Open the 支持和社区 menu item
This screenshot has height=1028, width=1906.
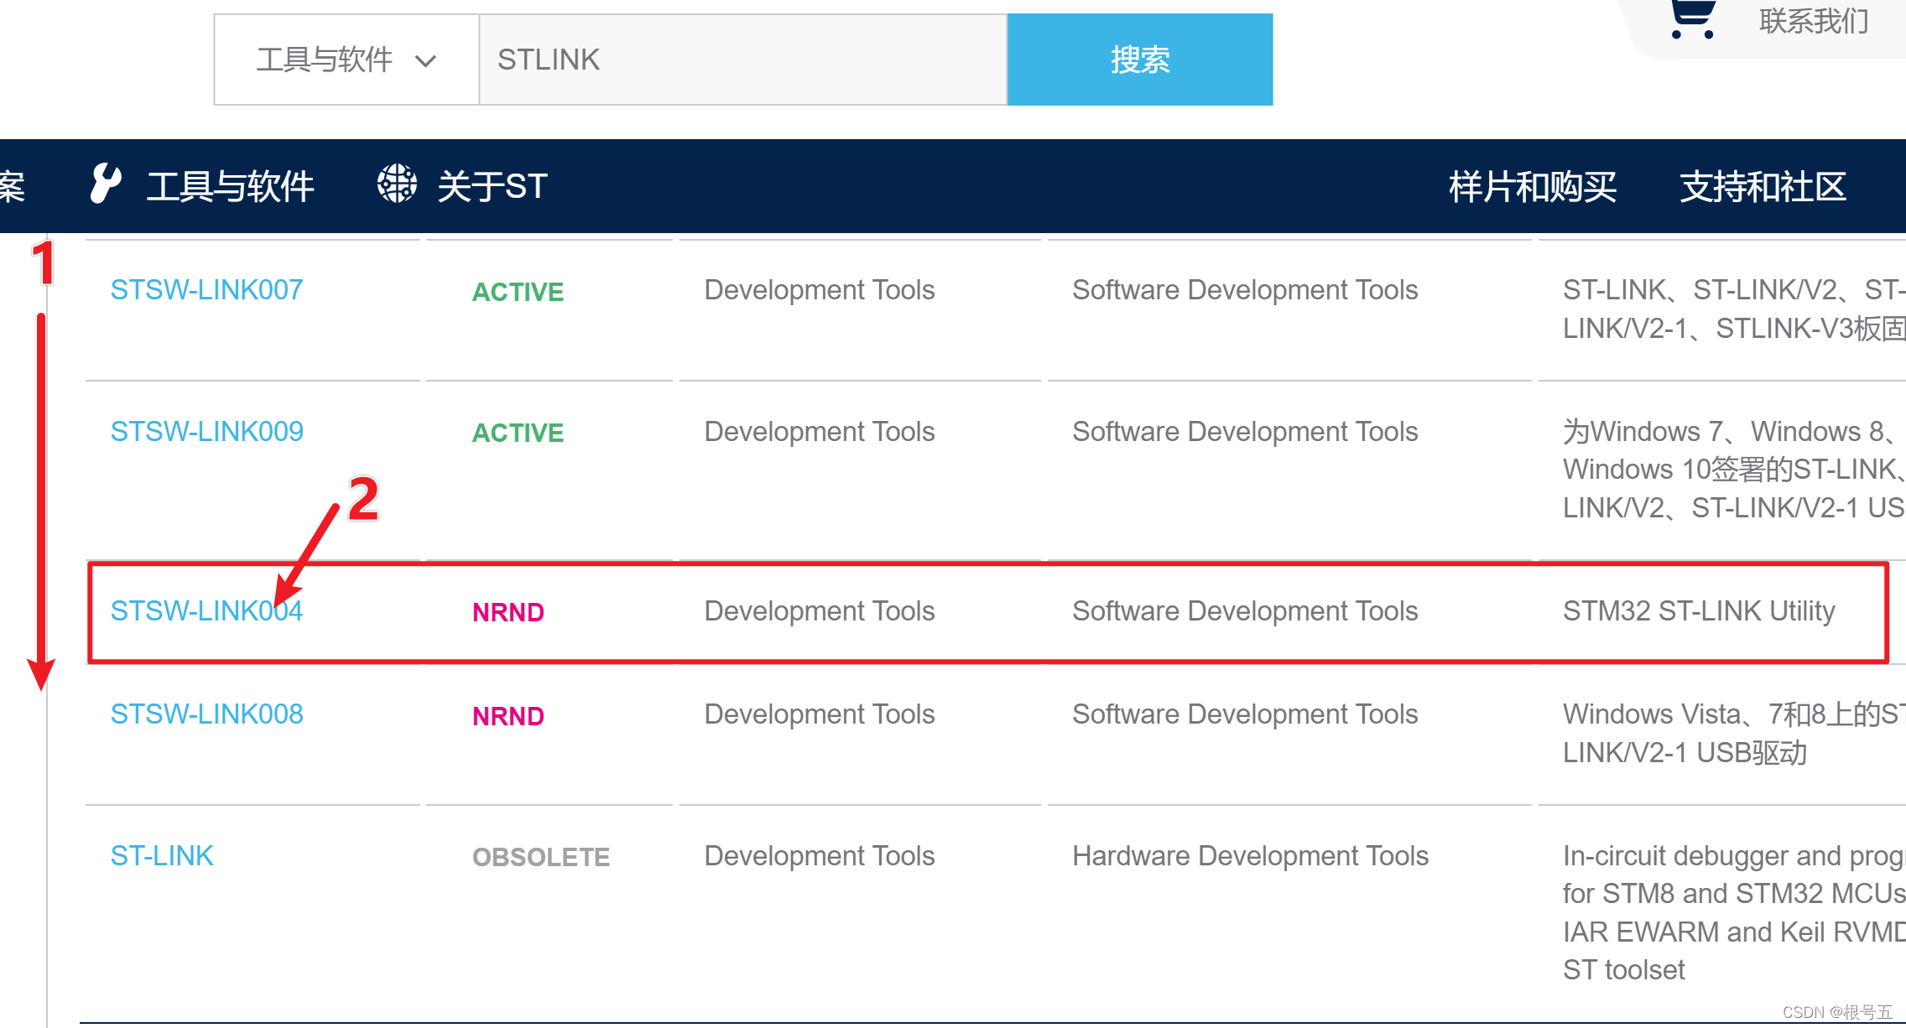pos(1763,186)
